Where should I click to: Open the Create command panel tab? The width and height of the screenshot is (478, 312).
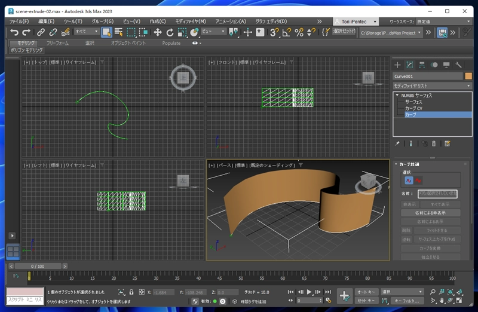coord(397,65)
